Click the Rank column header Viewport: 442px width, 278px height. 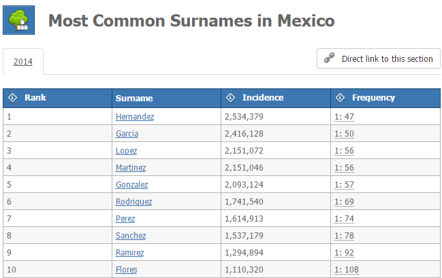57,98
